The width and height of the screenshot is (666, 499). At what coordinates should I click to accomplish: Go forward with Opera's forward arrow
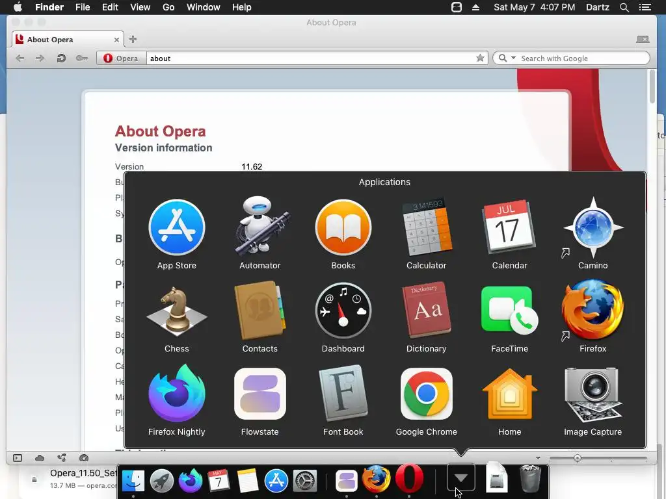click(x=40, y=58)
